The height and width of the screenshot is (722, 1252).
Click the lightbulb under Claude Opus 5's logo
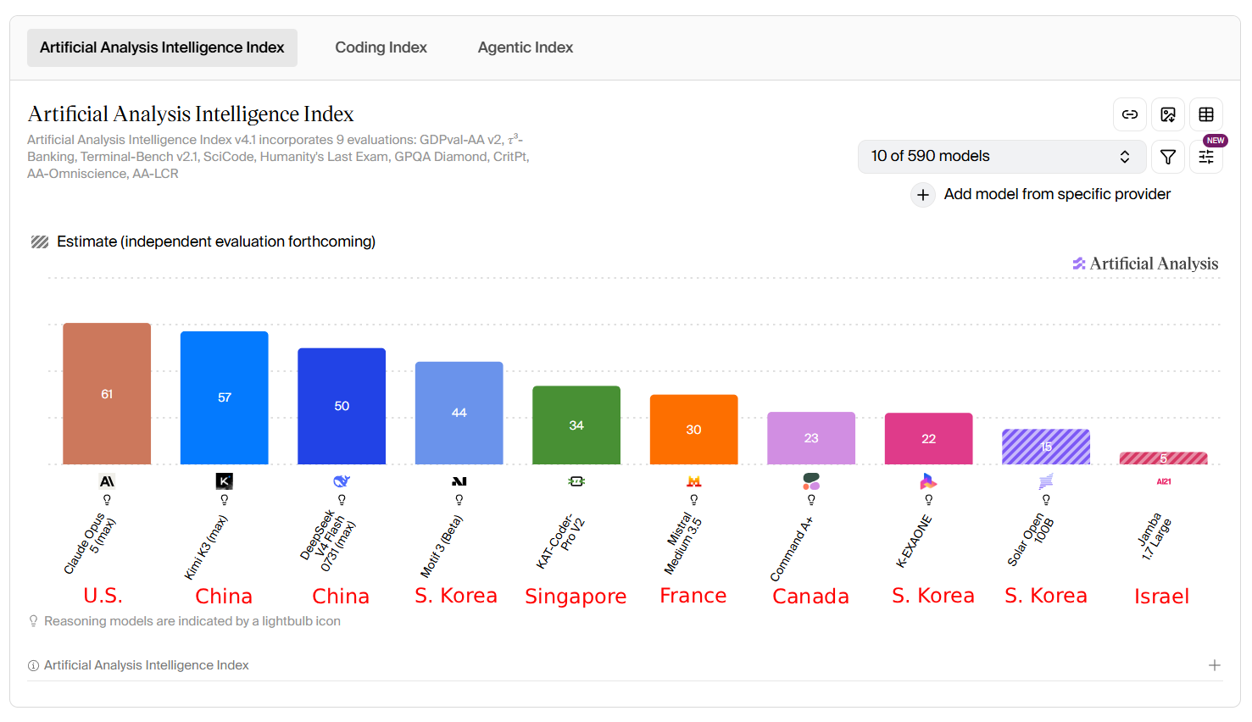click(x=107, y=500)
